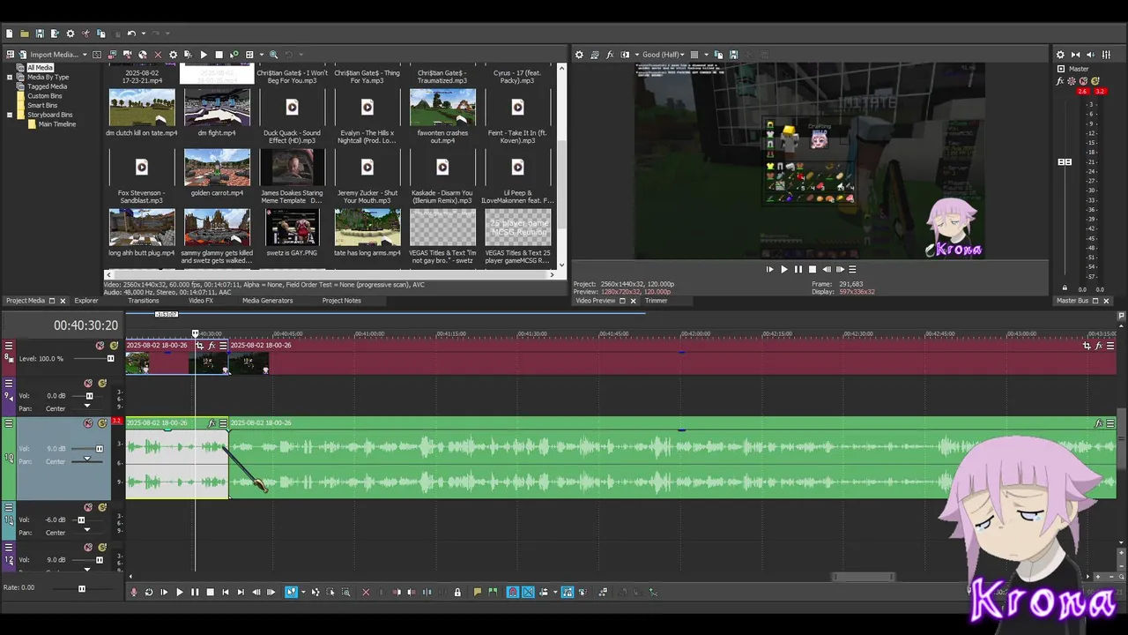Start media preview in Project Media toolbar
Screen dimensions: 1128x635
tap(204, 55)
